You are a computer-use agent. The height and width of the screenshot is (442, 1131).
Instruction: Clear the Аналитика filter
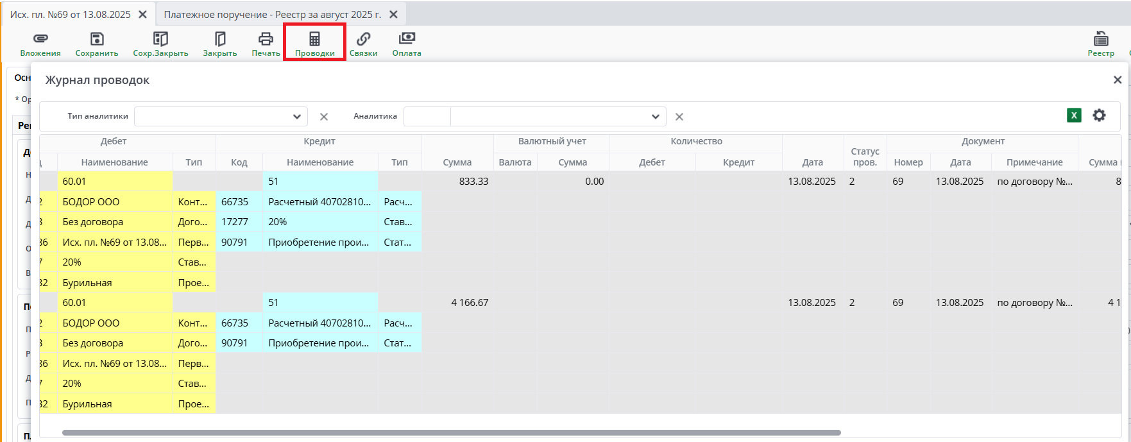tap(679, 117)
